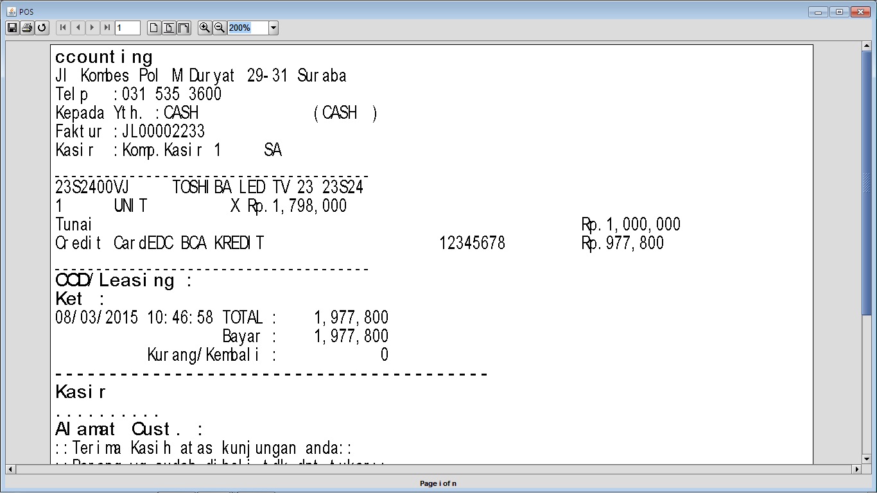Click the card number 12345678

point(473,243)
